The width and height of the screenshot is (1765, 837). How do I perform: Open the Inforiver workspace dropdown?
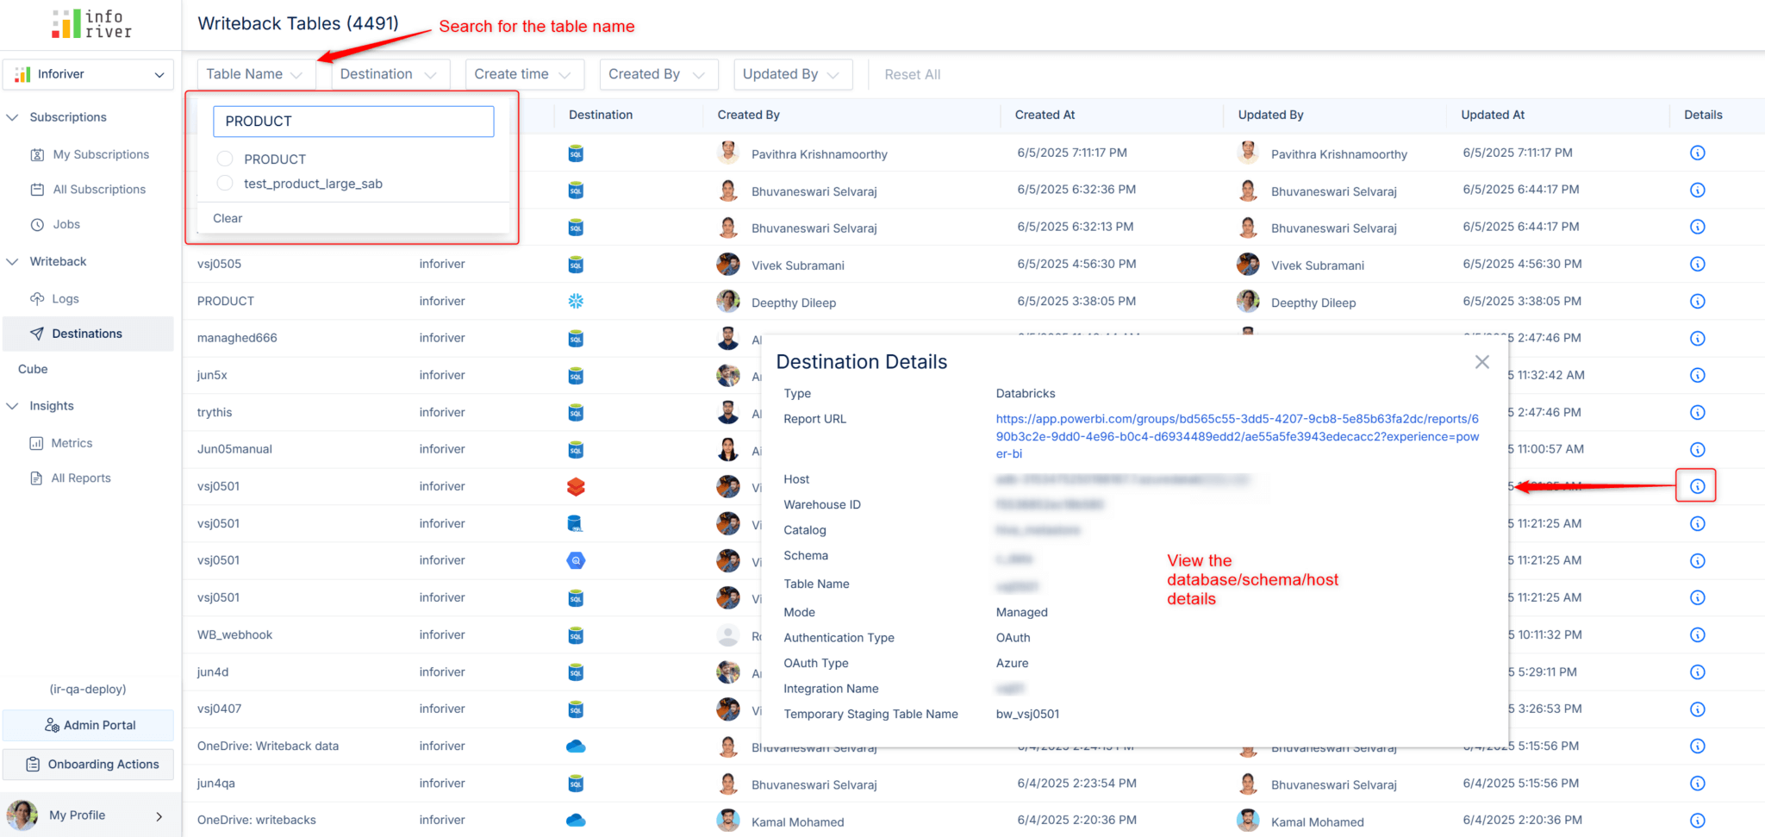pos(89,74)
